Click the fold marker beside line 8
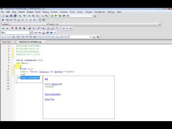This screenshot has width=172, height=129. 15,66
